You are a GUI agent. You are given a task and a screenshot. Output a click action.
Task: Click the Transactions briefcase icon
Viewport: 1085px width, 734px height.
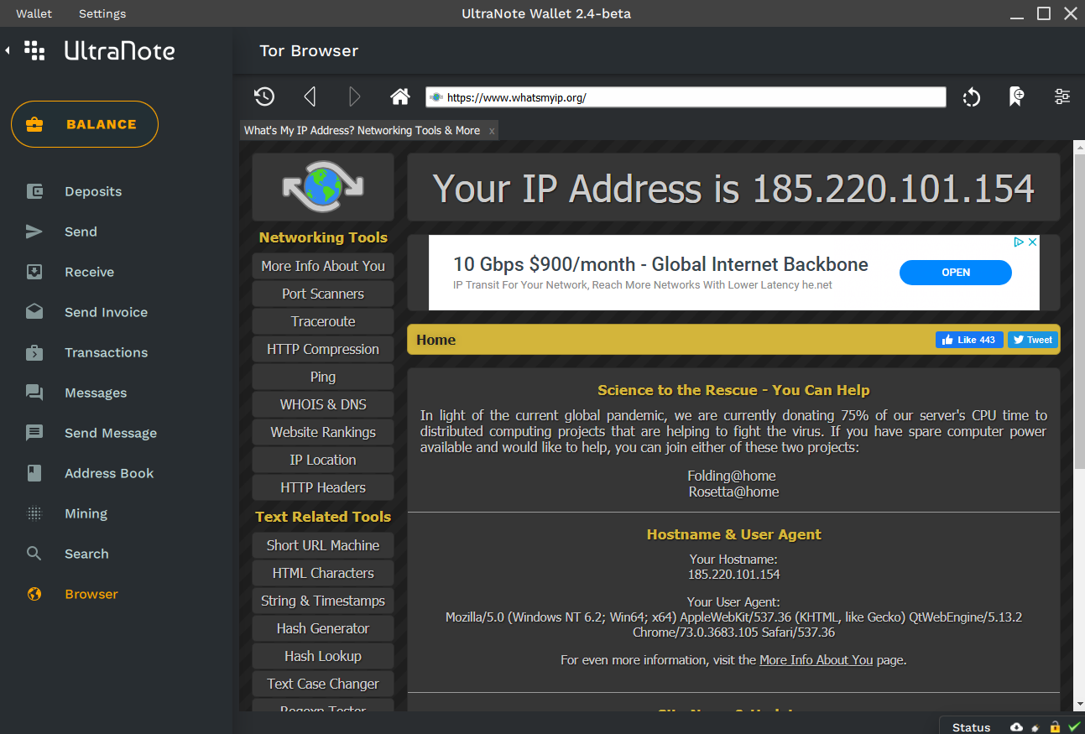click(x=34, y=352)
